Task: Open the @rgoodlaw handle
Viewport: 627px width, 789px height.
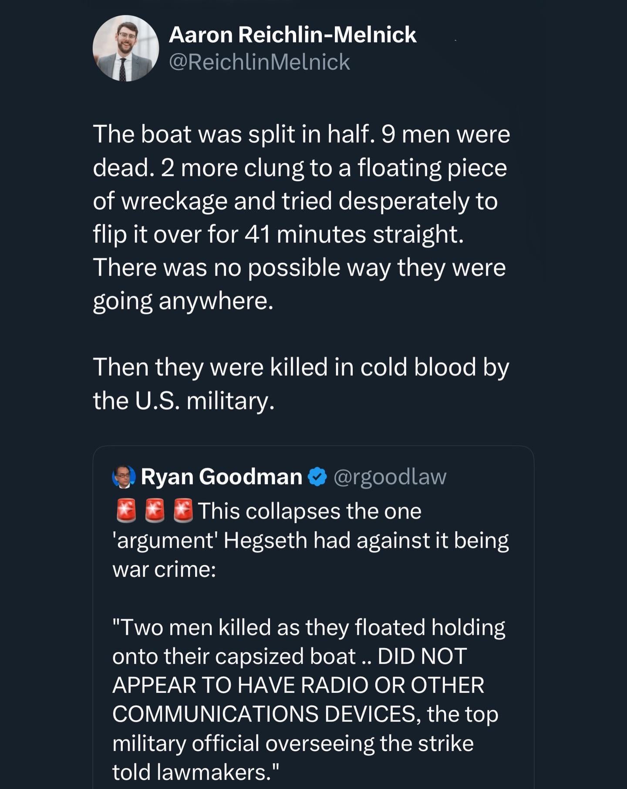Action: (390, 476)
